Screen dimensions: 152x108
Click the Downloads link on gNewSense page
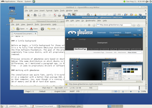coord(102,32)
